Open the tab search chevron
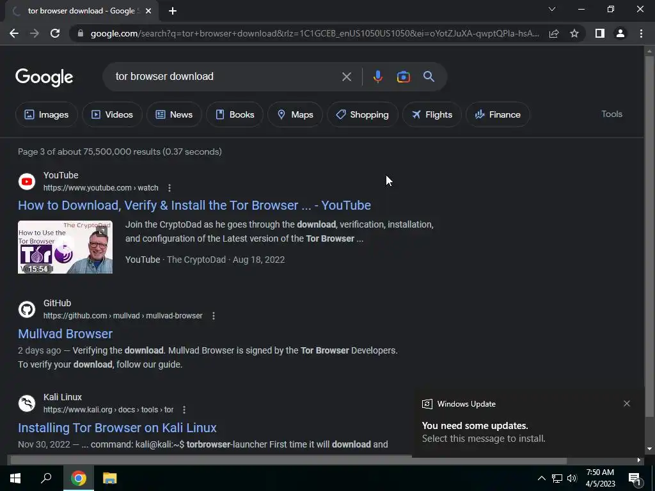Image resolution: width=655 pixels, height=491 pixels. [552, 9]
